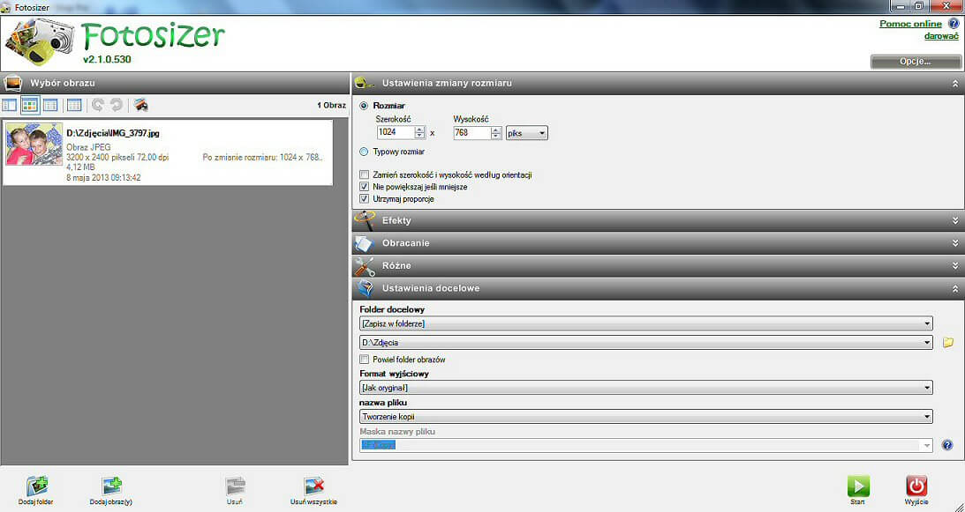The height and width of the screenshot is (512, 965).
Task: Click the rotate left icon in image toolbar
Action: [97, 106]
